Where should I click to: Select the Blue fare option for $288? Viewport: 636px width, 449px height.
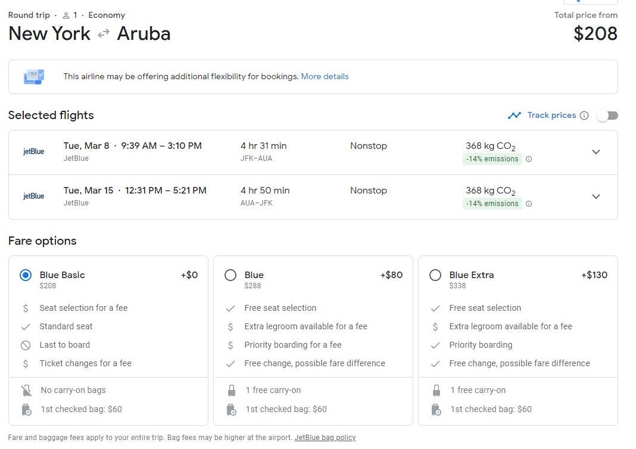pos(230,275)
